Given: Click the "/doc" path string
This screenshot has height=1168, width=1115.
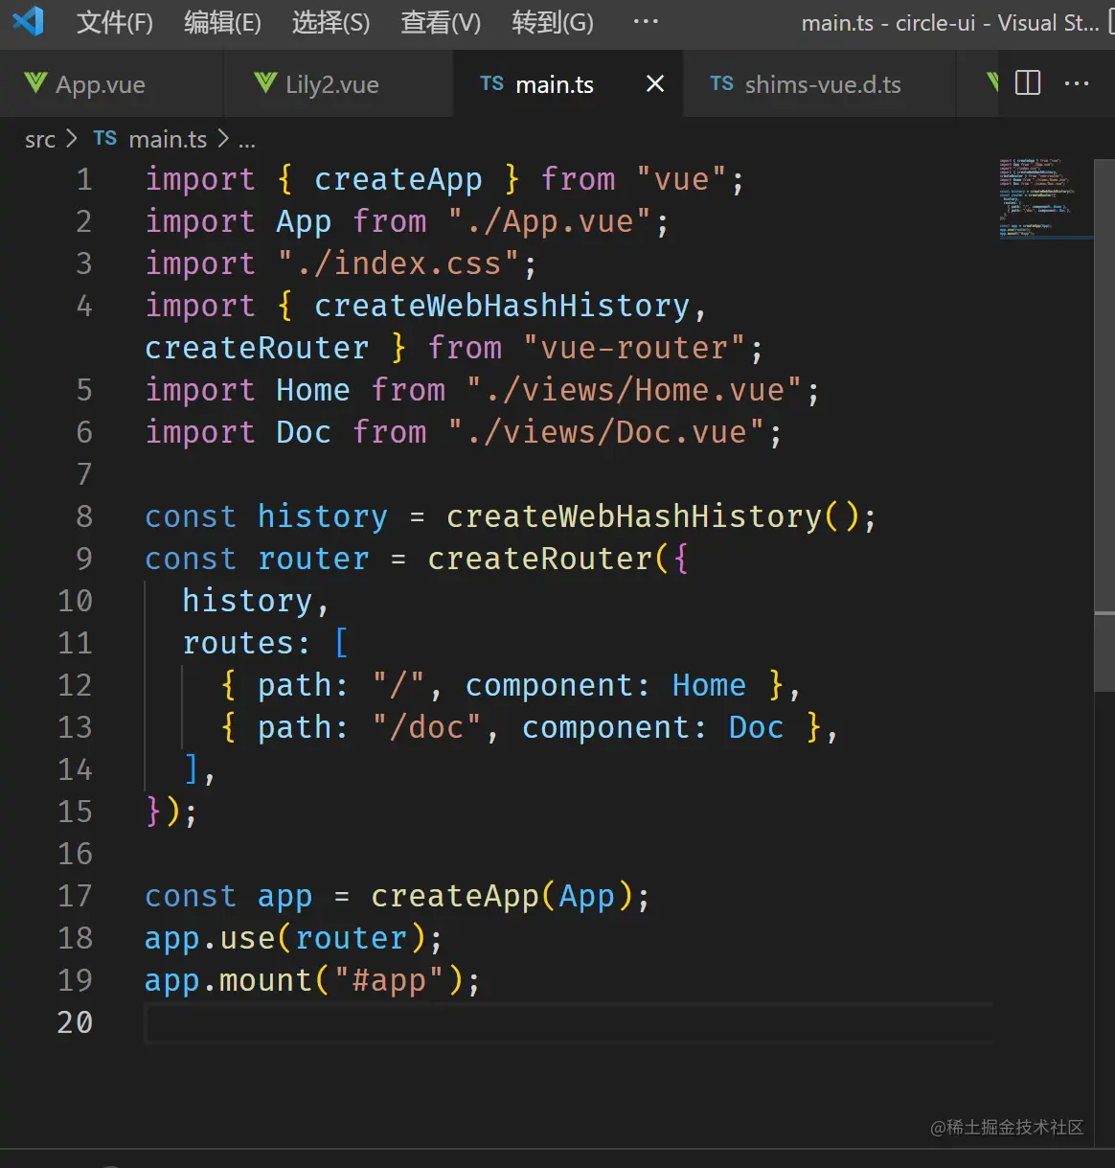Looking at the screenshot, I should [426, 727].
